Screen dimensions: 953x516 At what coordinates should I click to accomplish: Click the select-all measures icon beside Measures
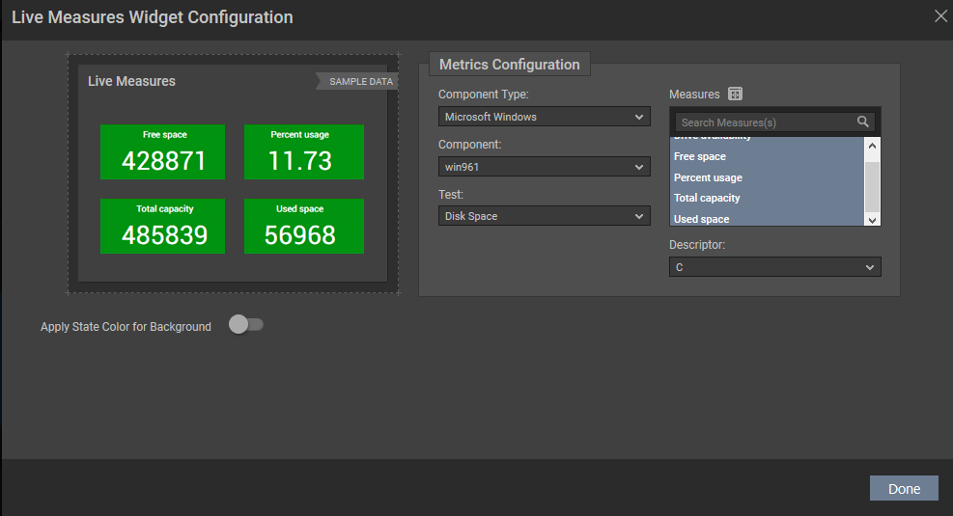tap(735, 95)
